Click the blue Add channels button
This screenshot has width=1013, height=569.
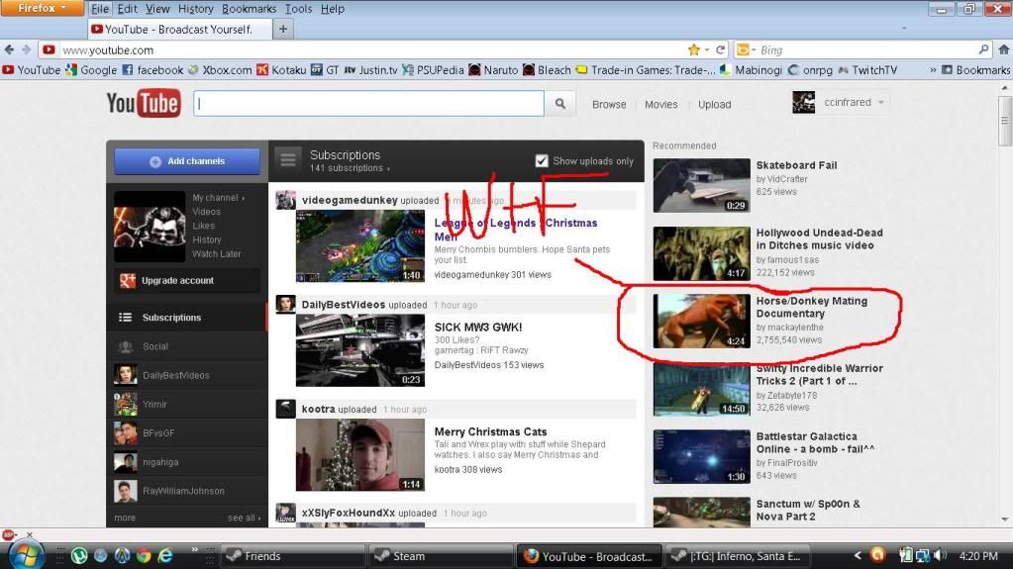coord(187,161)
